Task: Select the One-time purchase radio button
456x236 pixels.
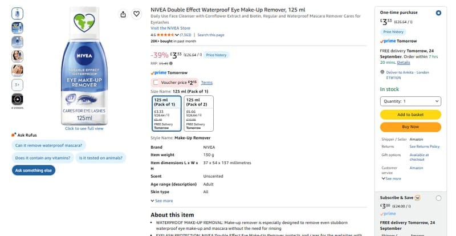Action: pos(438,13)
